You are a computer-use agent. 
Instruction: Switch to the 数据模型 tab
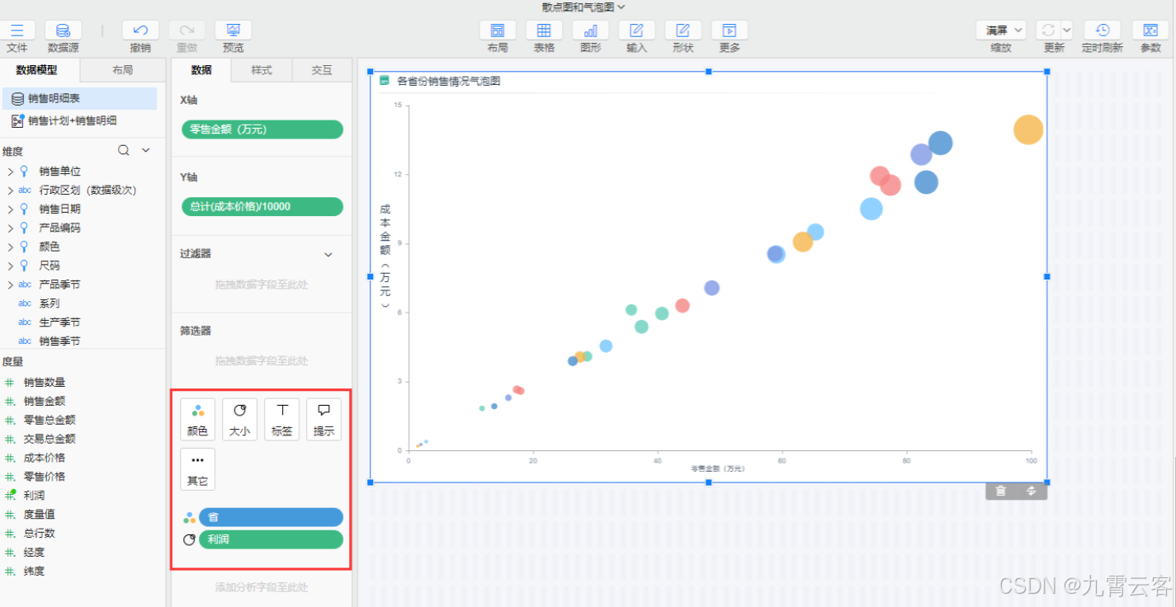coord(40,70)
